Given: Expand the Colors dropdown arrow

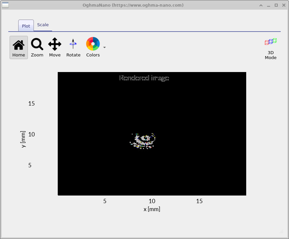Looking at the screenshot, I should point(105,47).
